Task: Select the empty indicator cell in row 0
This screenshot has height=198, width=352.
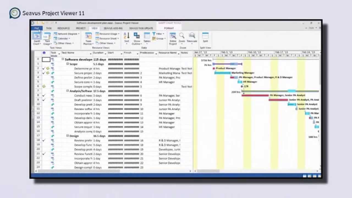Action: pyautogui.click(x=46, y=59)
